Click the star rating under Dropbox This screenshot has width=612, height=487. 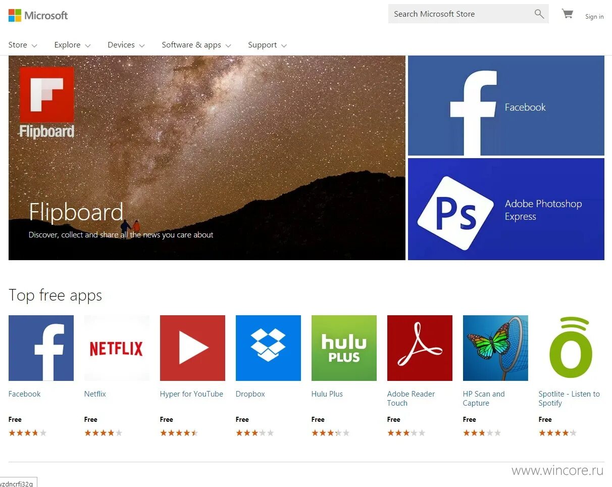255,433
